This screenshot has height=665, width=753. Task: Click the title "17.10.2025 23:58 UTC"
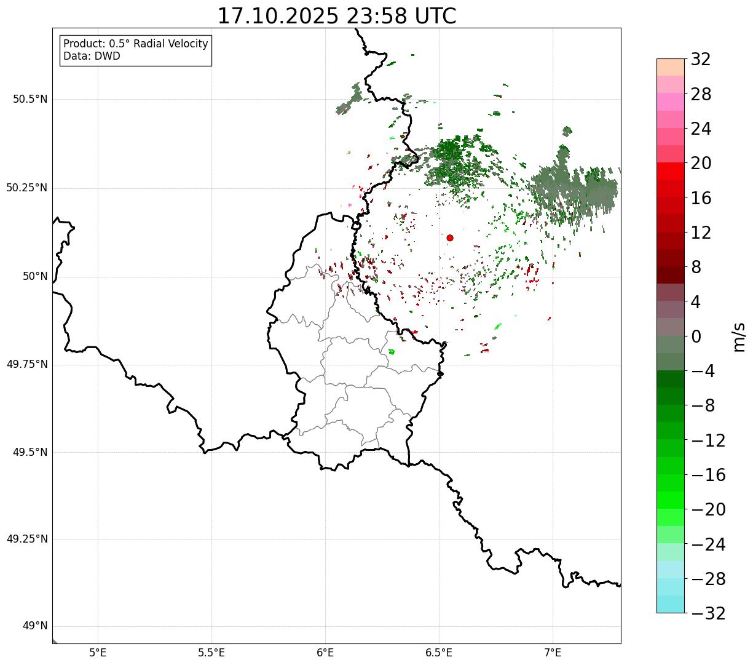tap(337, 16)
